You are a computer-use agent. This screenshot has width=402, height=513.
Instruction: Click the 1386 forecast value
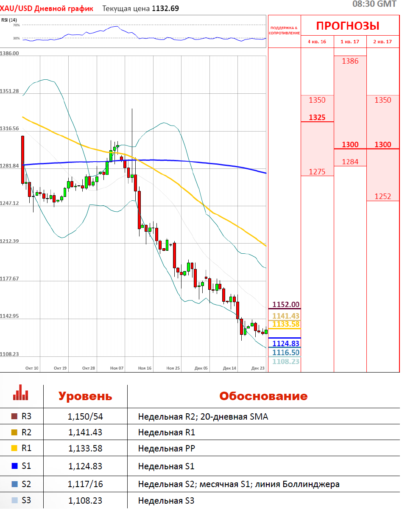tap(350, 61)
